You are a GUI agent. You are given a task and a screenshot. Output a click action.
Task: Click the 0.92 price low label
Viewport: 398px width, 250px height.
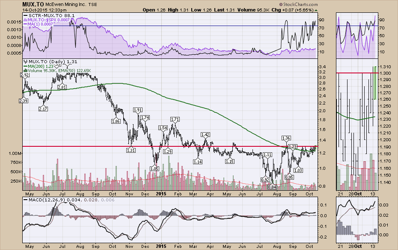coord(265,180)
